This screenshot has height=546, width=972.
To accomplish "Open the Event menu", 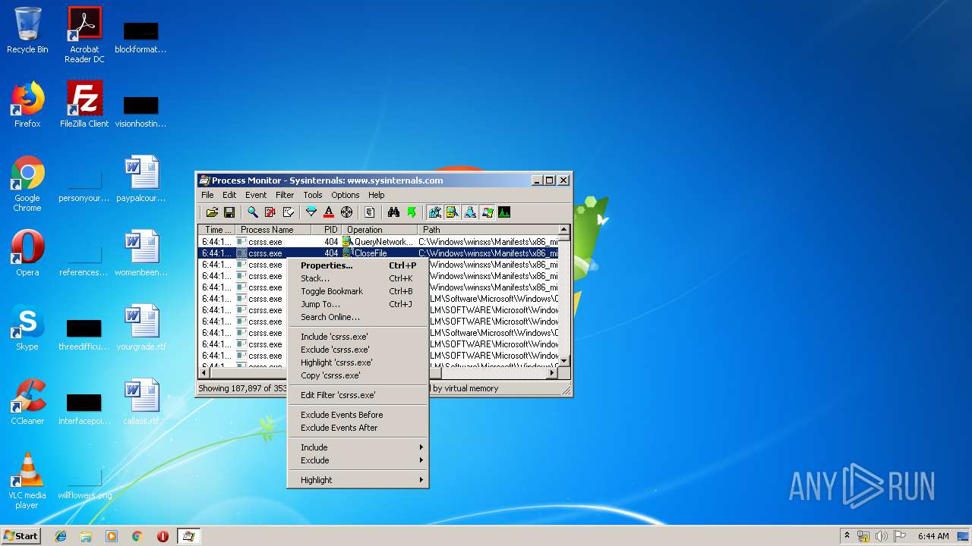I will (x=256, y=195).
